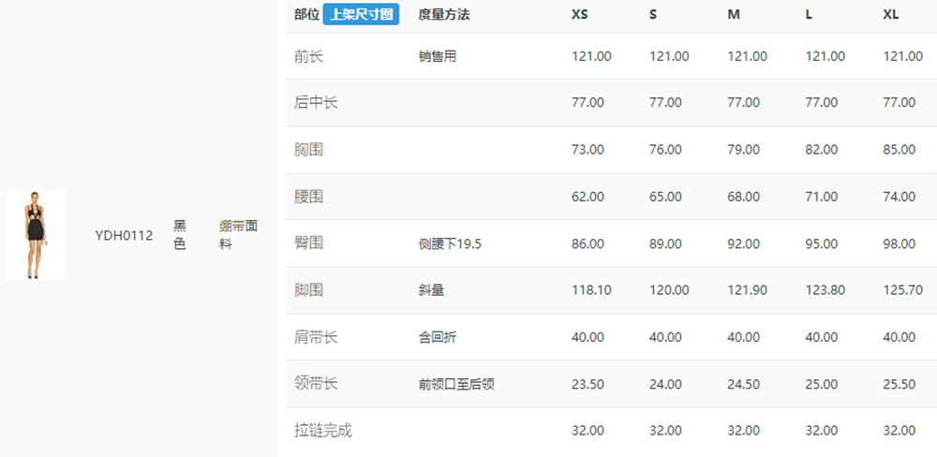937x457 pixels.
Task: Select the 领带长 row label
Action: [x=316, y=384]
